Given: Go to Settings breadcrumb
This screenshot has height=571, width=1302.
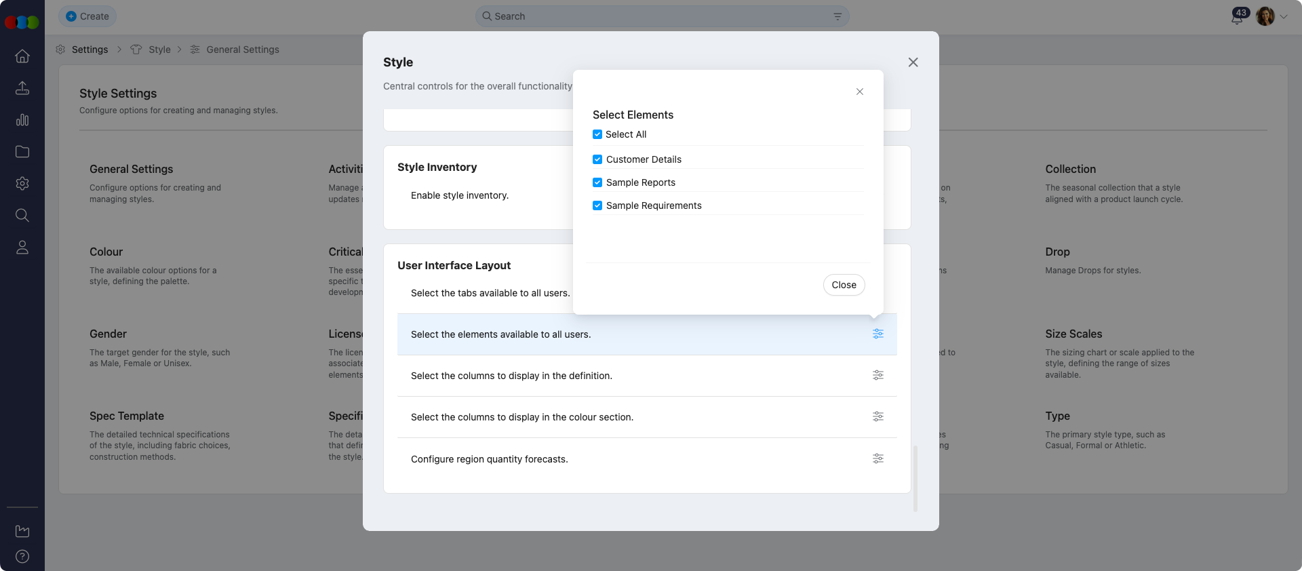Looking at the screenshot, I should pos(90,50).
